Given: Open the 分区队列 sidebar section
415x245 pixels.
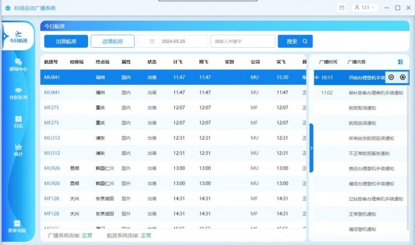Looking at the screenshot, I should [19, 94].
